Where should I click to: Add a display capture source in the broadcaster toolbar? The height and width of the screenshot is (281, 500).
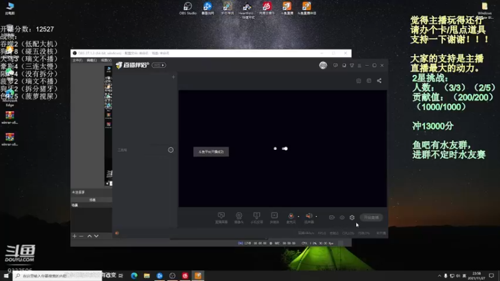point(221,217)
